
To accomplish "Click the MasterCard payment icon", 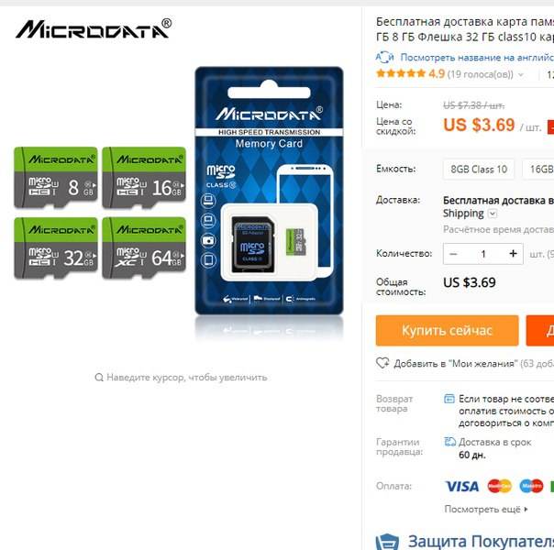I will point(499,486).
